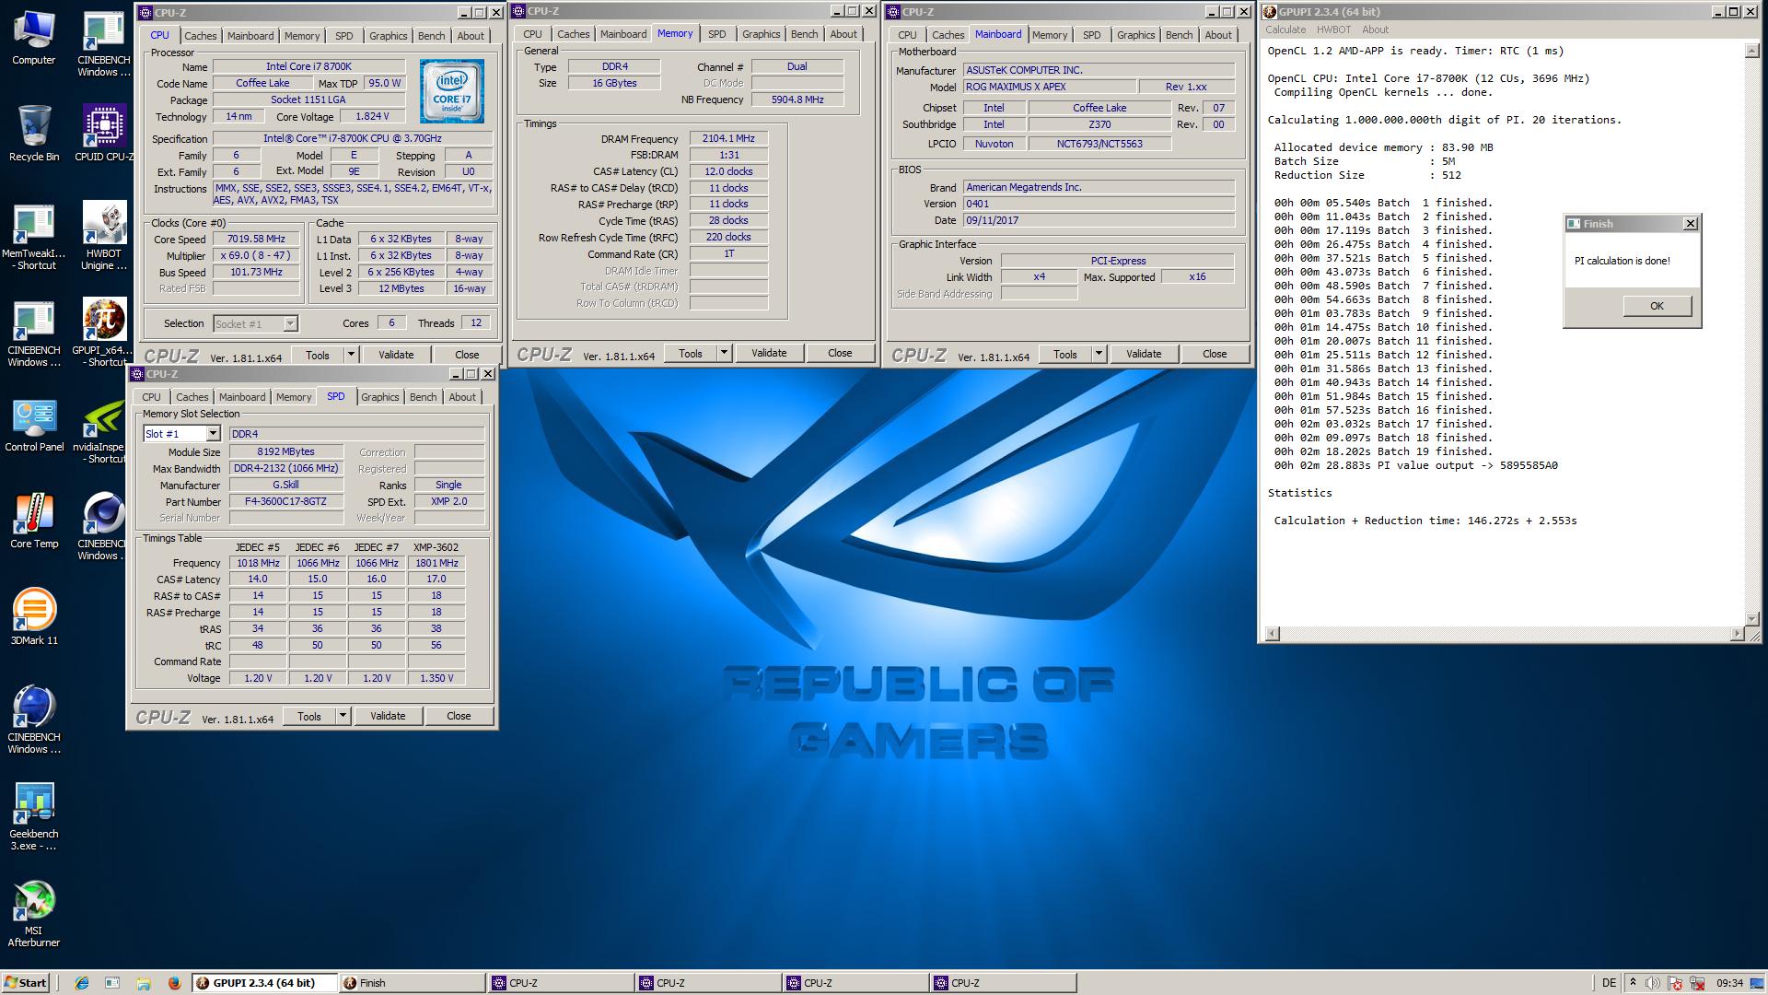Click GPUPI vertical scrollbar down arrow
The height and width of the screenshot is (995, 1768).
1751,618
